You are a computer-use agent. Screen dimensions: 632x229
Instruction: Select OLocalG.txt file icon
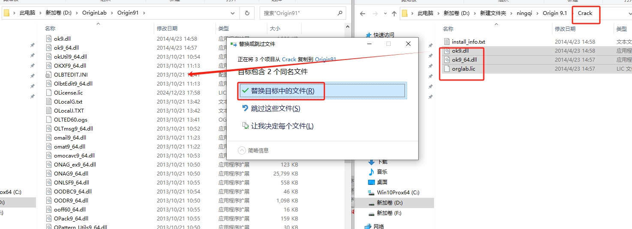tap(49, 101)
